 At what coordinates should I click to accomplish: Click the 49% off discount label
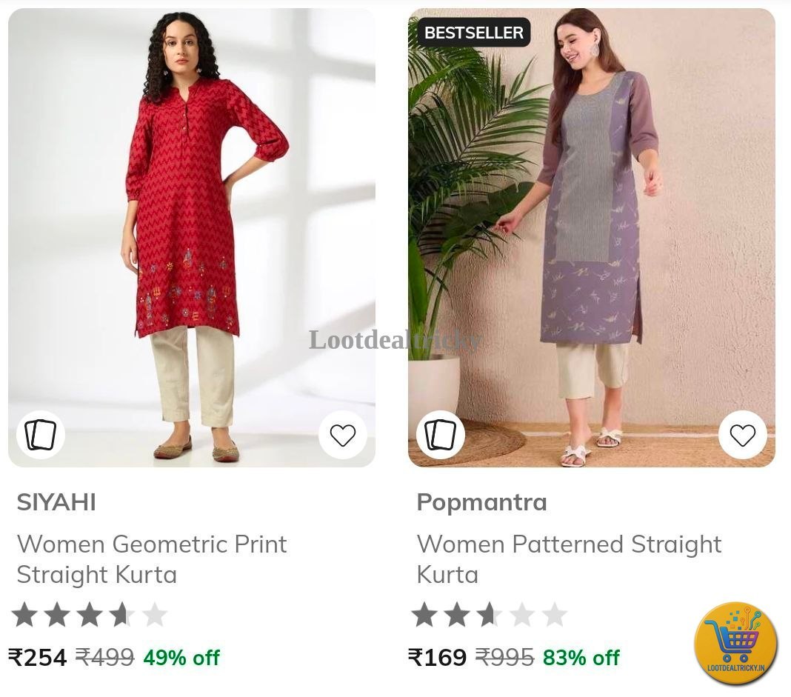point(181,658)
